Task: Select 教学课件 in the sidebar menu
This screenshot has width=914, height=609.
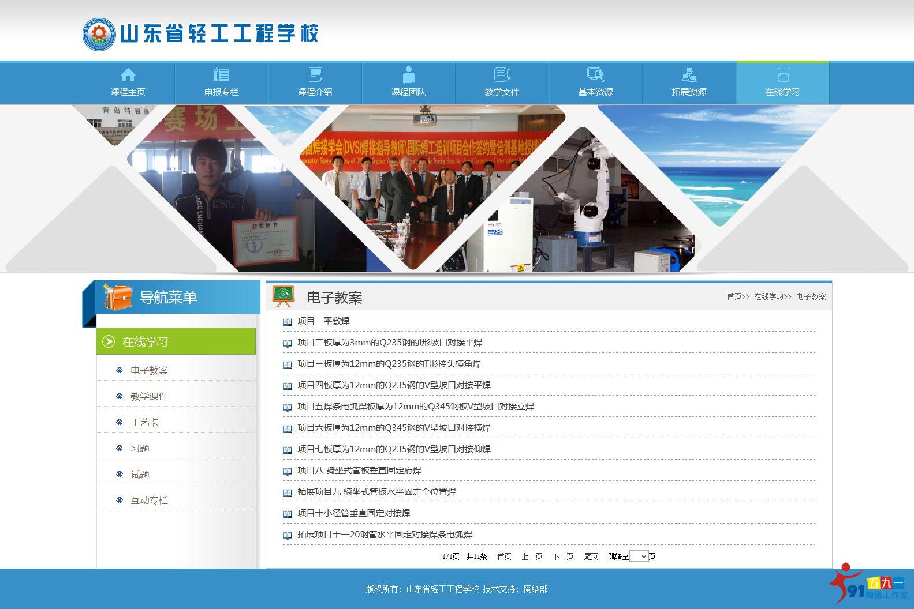Action: (x=149, y=396)
